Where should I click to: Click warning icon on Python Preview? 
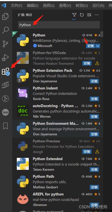97,152
